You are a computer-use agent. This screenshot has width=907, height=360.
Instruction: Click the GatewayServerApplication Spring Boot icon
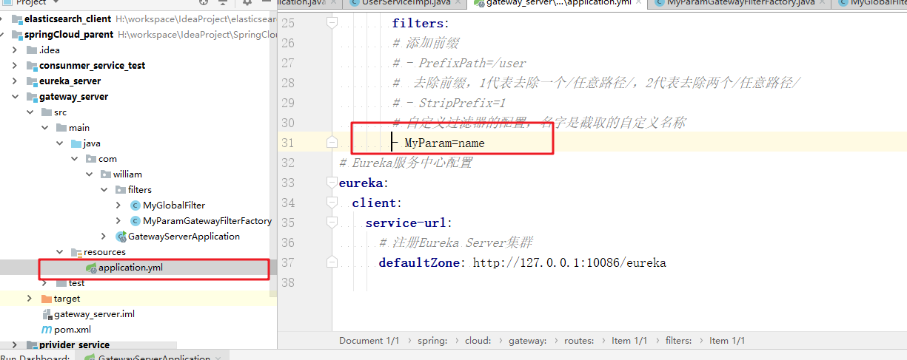pos(121,237)
